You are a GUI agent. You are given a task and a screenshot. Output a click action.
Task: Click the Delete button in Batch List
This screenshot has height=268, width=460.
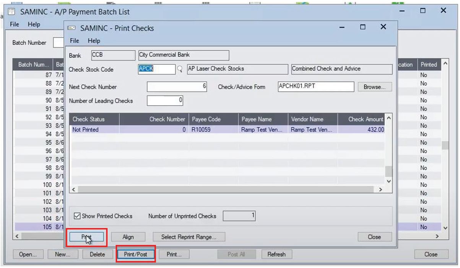tap(98, 254)
